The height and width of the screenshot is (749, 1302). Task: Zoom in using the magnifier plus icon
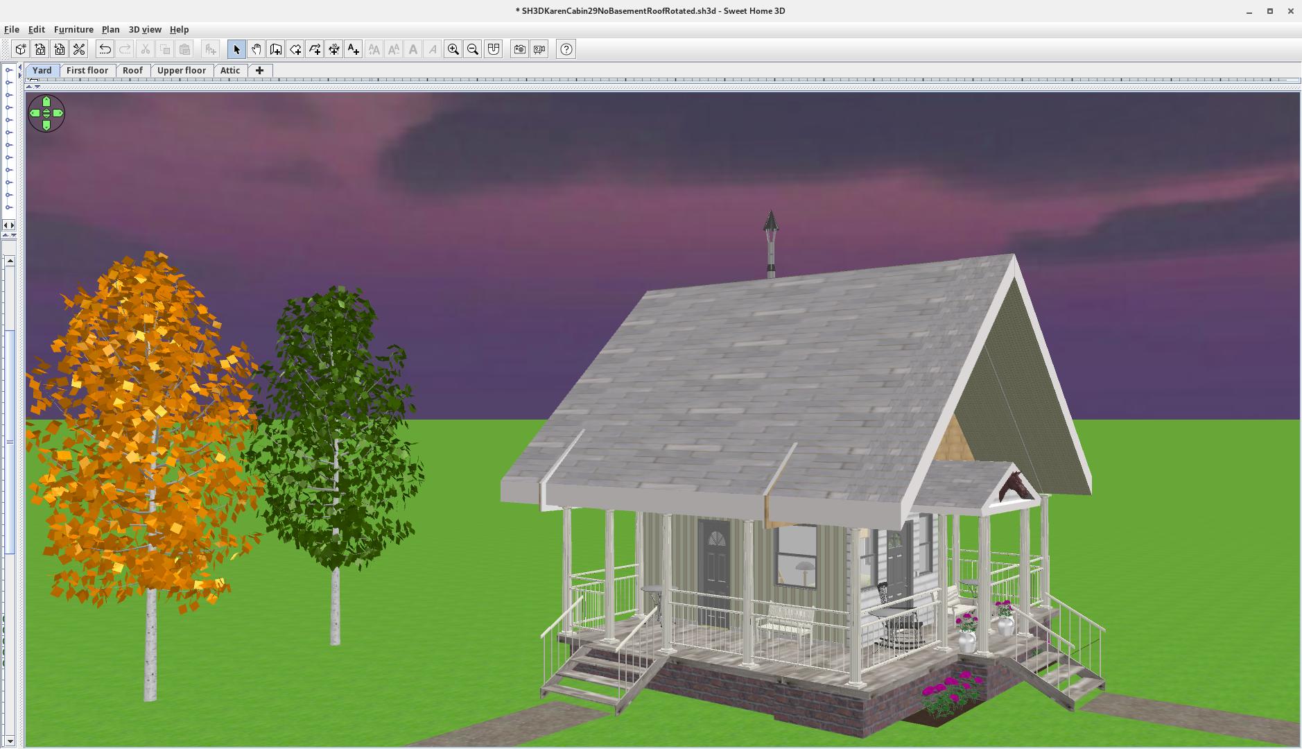453,49
